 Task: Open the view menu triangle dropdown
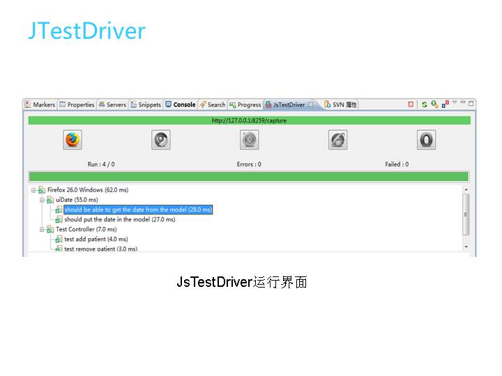(455, 102)
